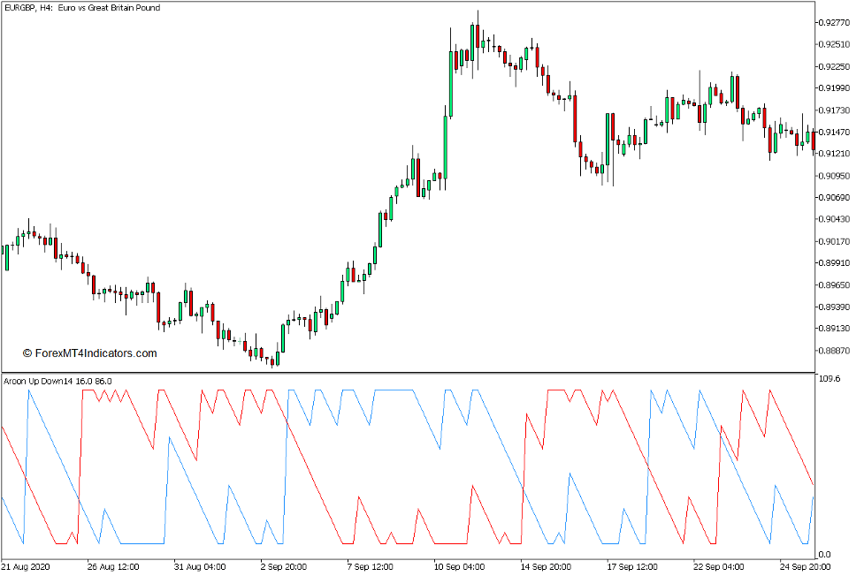Click the divider between chart and Aroon panel
The image size is (864, 576).
[x=407, y=372]
